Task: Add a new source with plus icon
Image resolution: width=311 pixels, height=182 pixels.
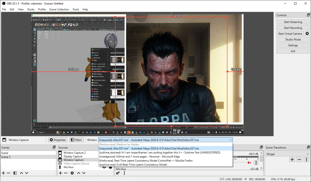Action: pos(61,173)
